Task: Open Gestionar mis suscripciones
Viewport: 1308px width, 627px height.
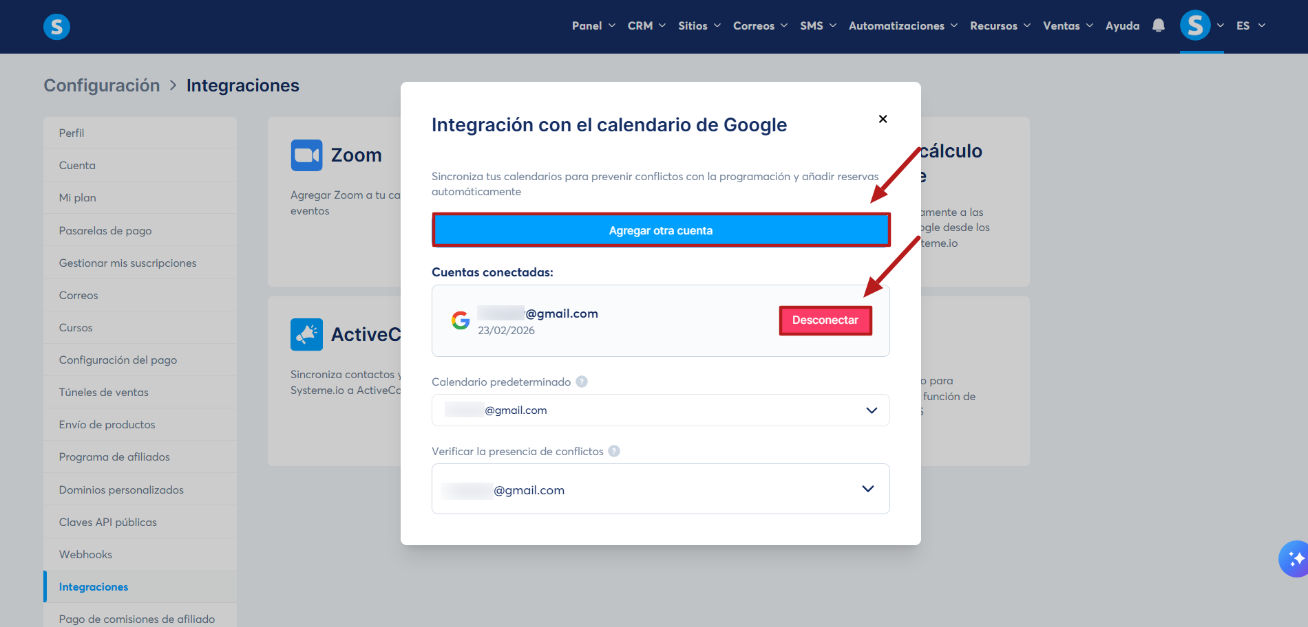Action: [x=140, y=263]
